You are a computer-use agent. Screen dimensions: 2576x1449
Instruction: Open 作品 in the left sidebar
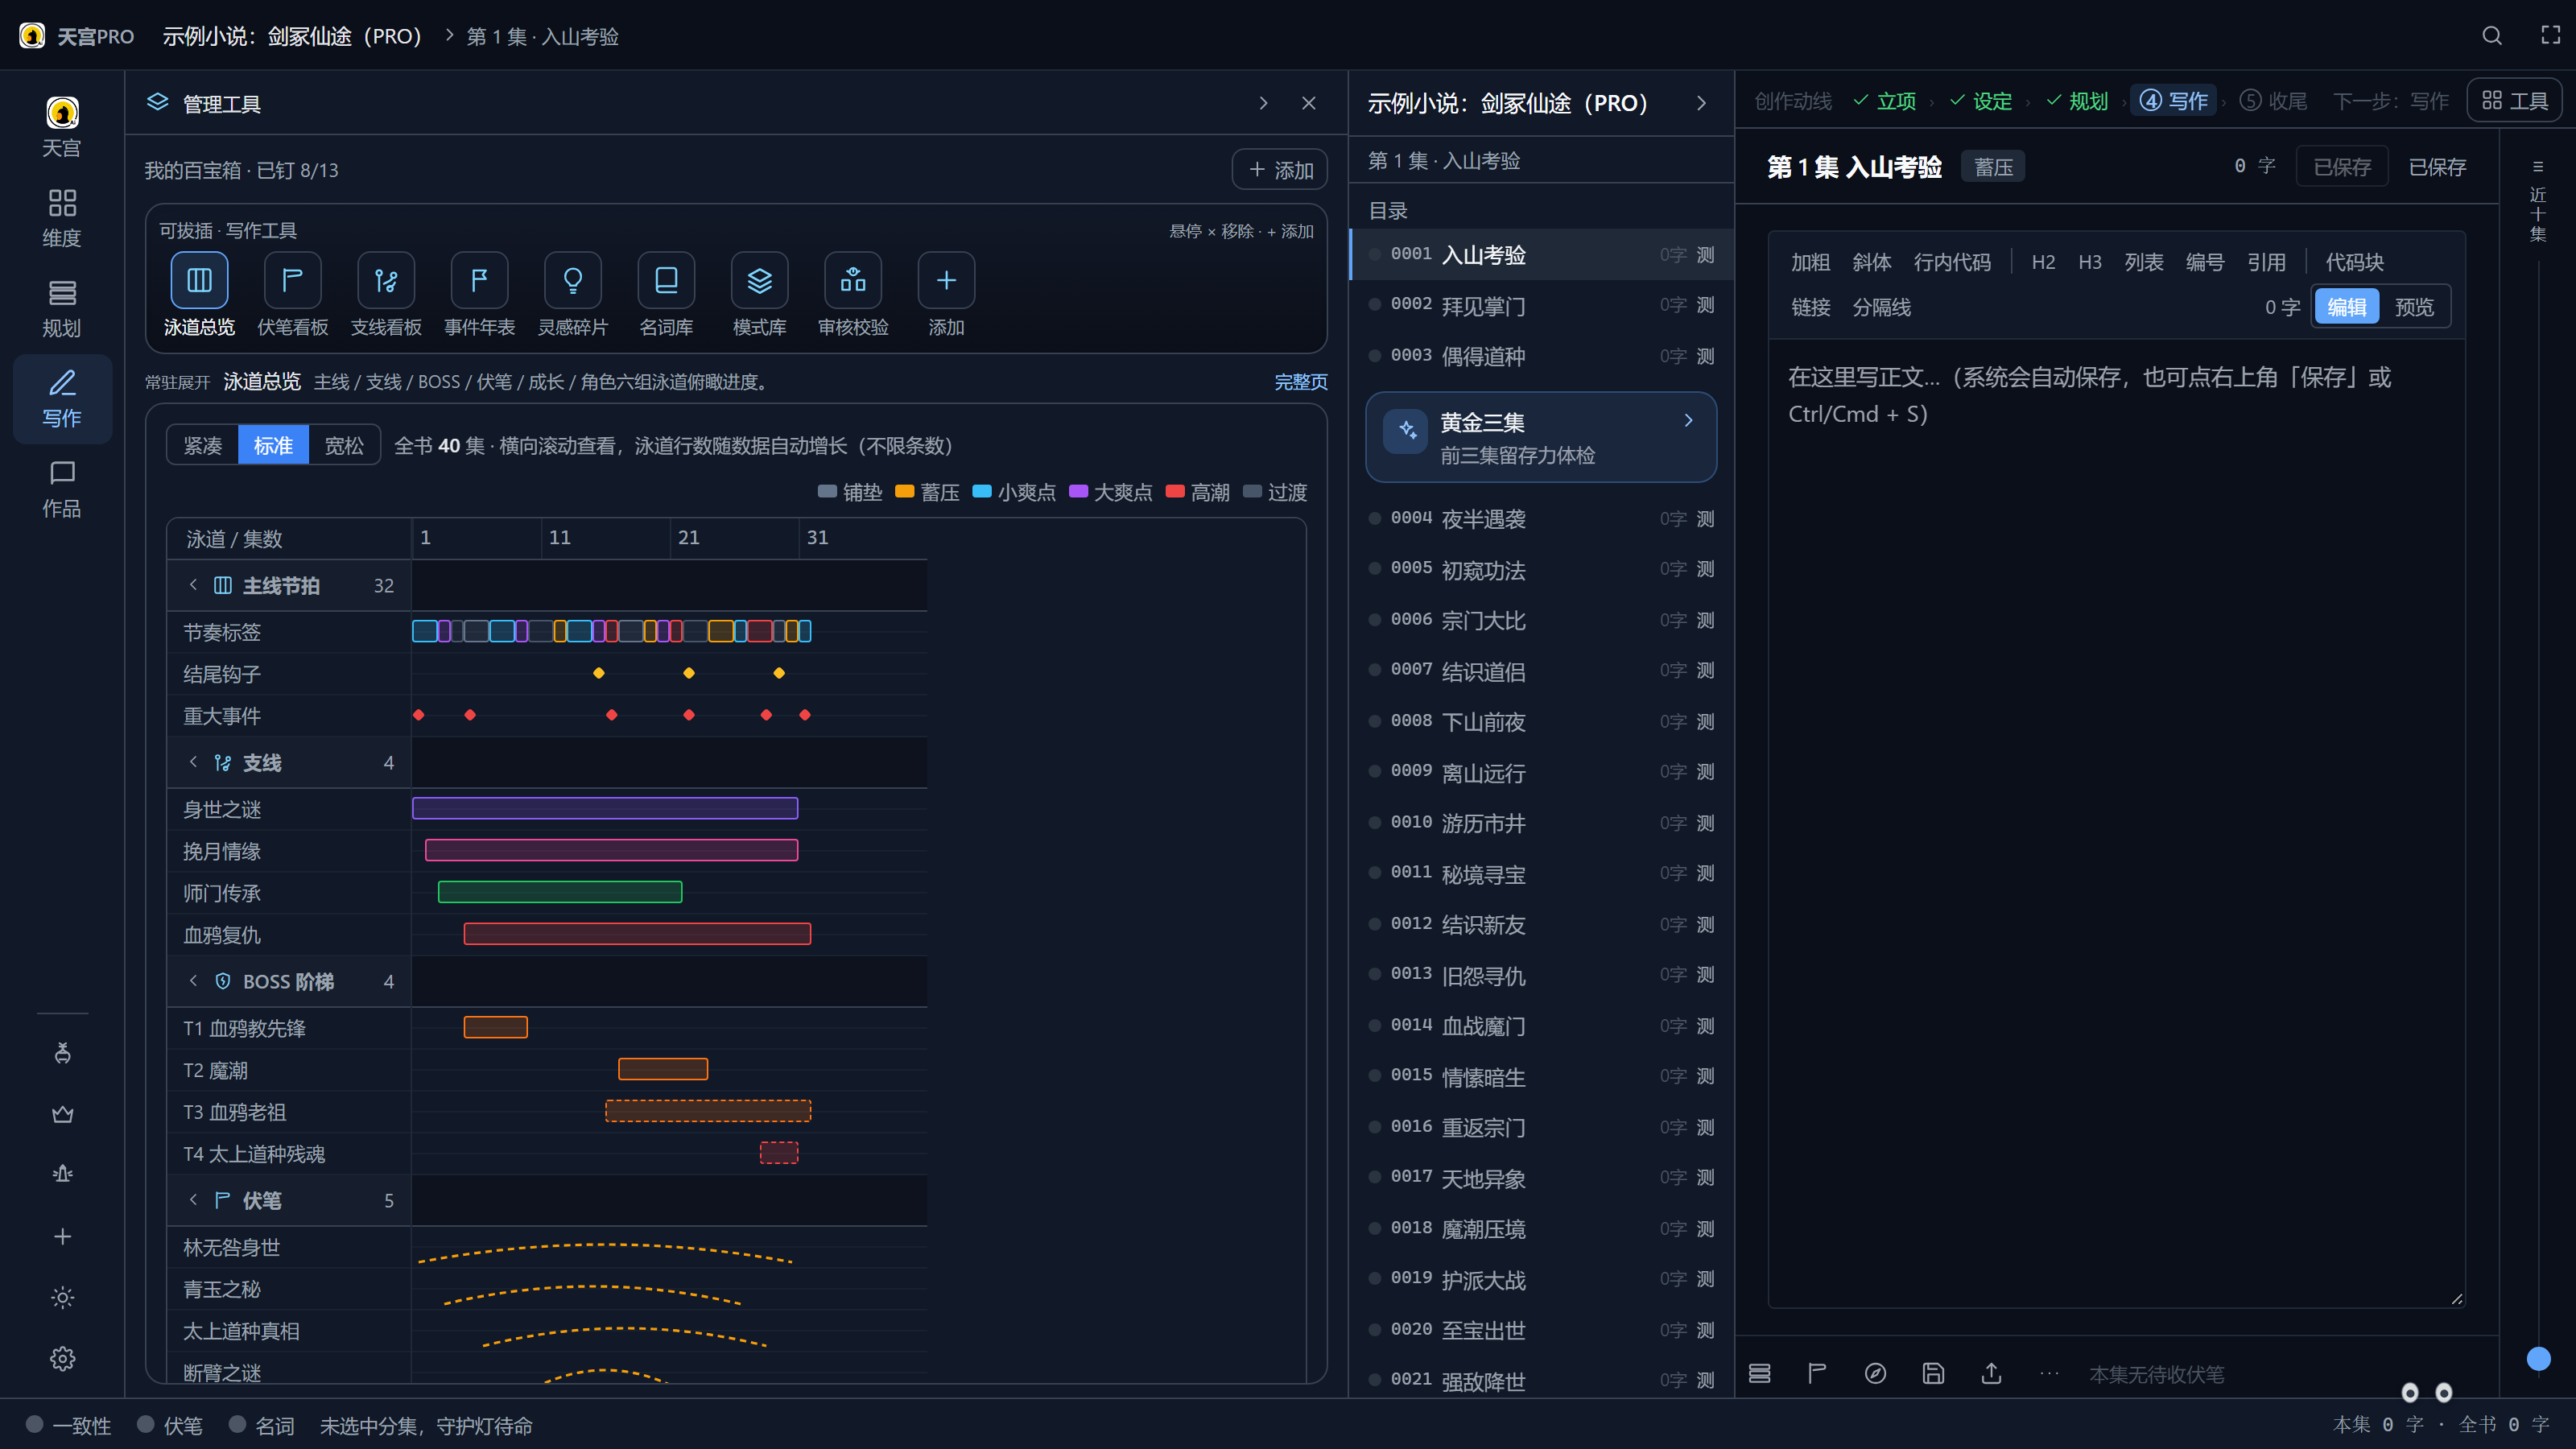[62, 488]
